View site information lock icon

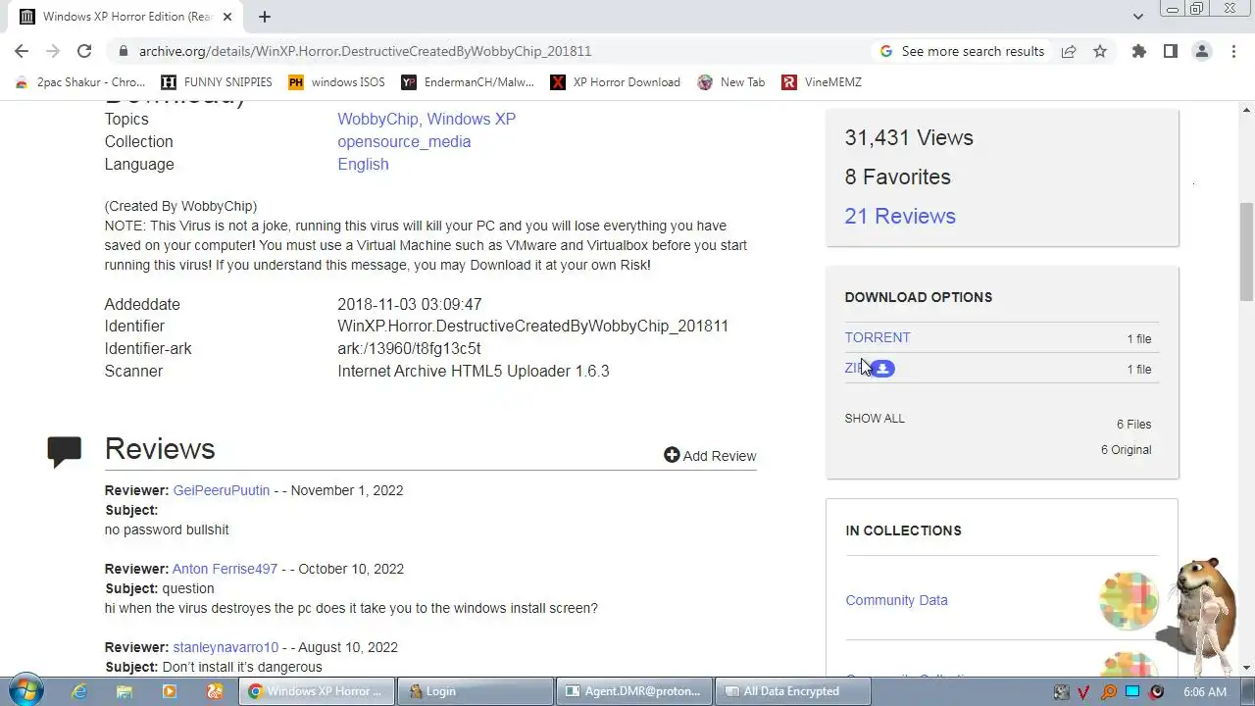coord(124,51)
